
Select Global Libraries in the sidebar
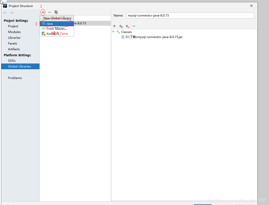coord(20,66)
